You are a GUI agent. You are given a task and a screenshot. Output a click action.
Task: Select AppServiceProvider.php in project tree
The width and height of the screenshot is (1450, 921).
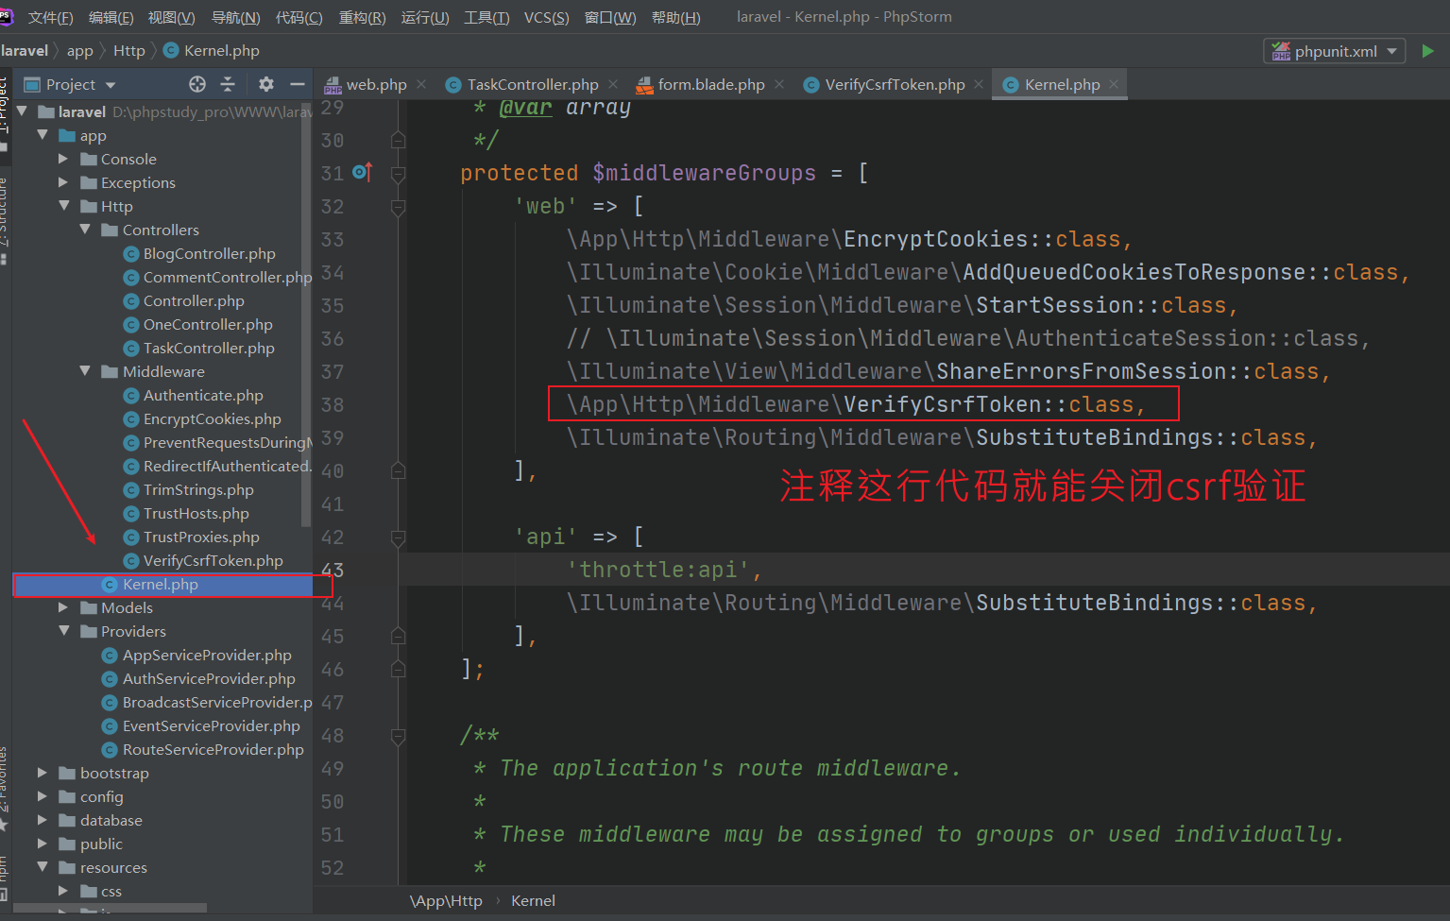(x=197, y=655)
